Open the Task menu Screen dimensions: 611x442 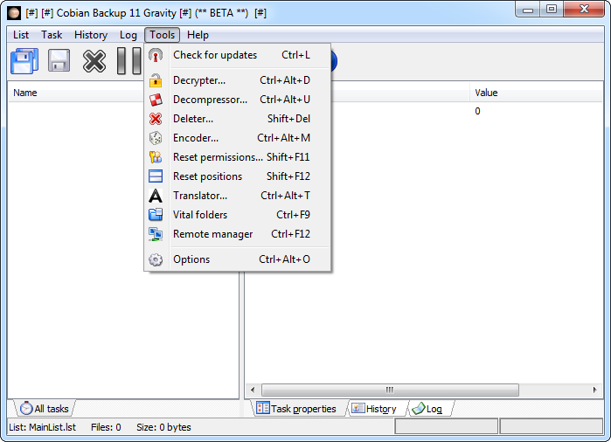click(52, 35)
